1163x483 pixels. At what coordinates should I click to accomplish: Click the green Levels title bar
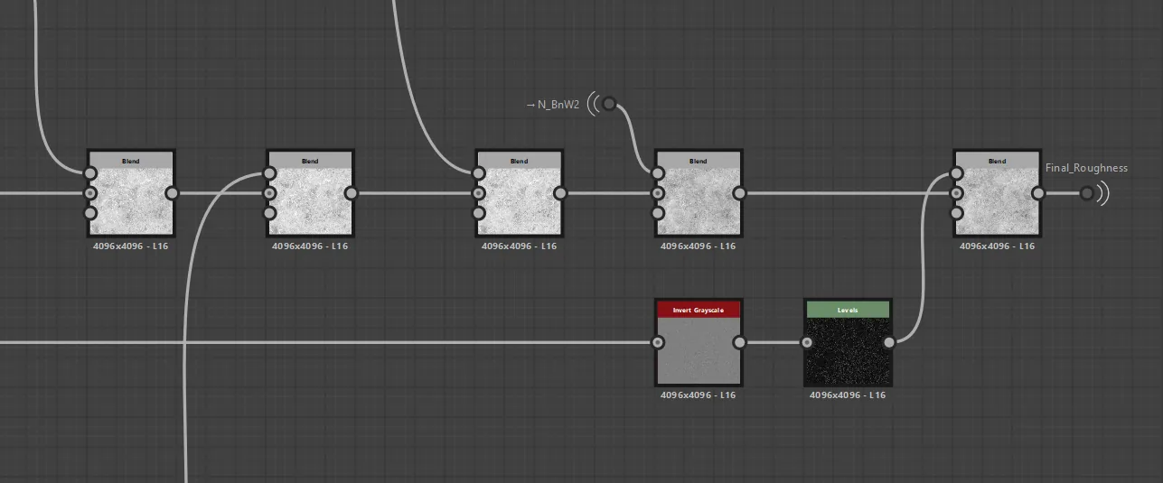(x=848, y=310)
